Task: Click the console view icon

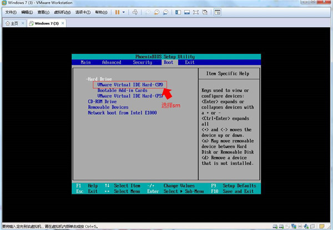Action: point(217,12)
